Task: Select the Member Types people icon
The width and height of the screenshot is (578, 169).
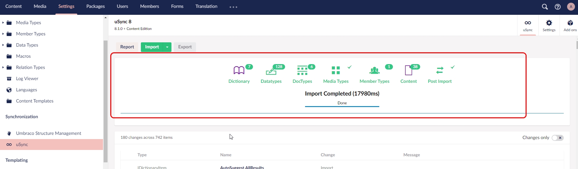Action: (x=374, y=70)
